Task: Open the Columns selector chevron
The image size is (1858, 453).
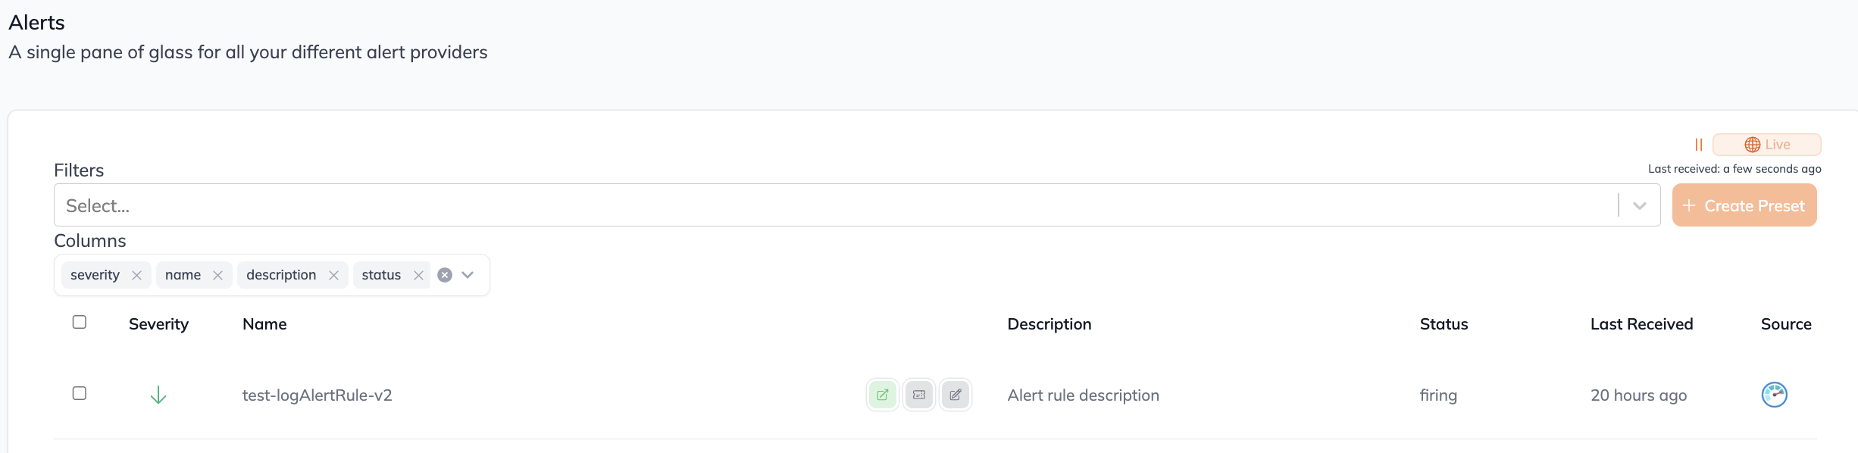Action: point(468,275)
